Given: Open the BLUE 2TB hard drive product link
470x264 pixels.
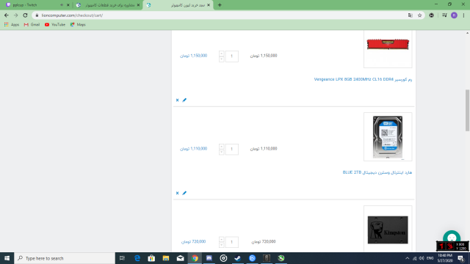Looking at the screenshot, I should tap(377, 172).
